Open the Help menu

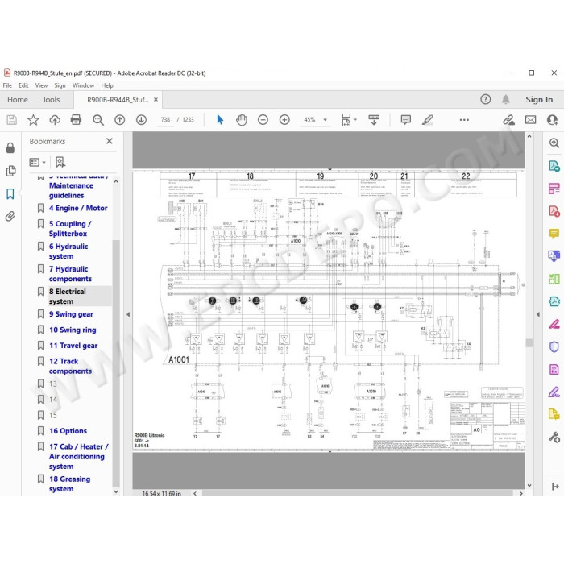[107, 85]
